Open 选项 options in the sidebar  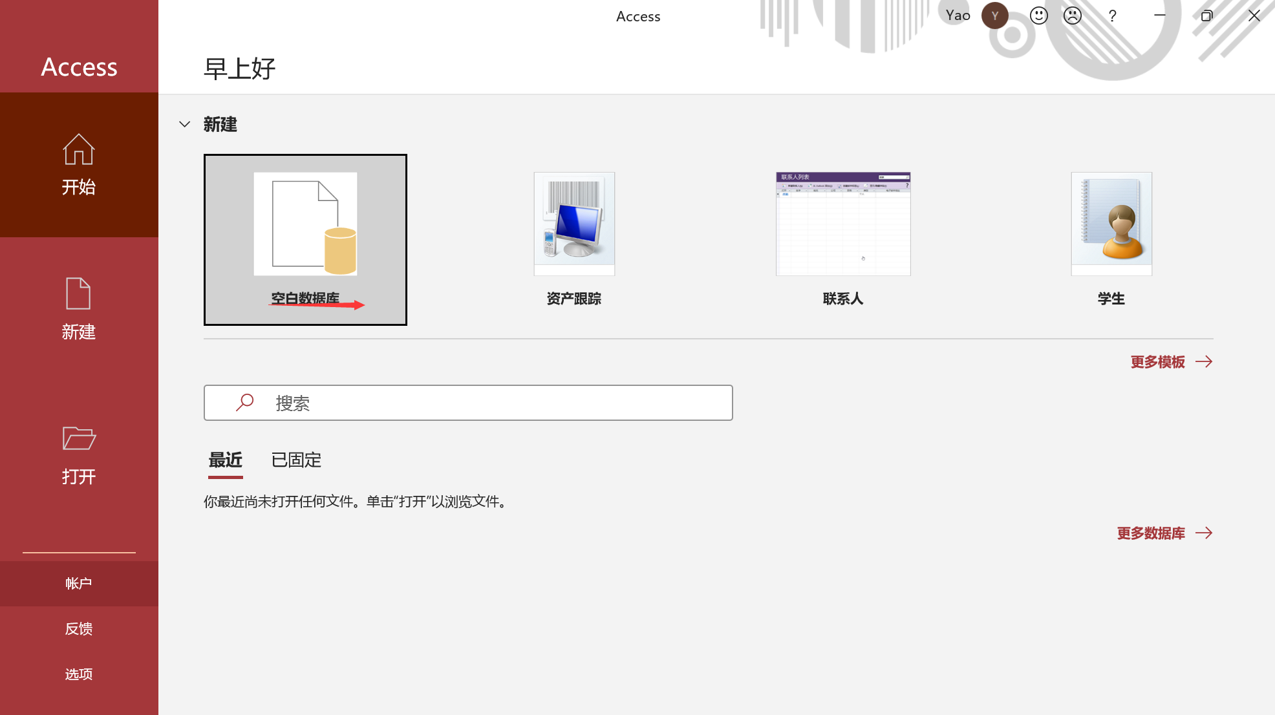pyautogui.click(x=78, y=674)
